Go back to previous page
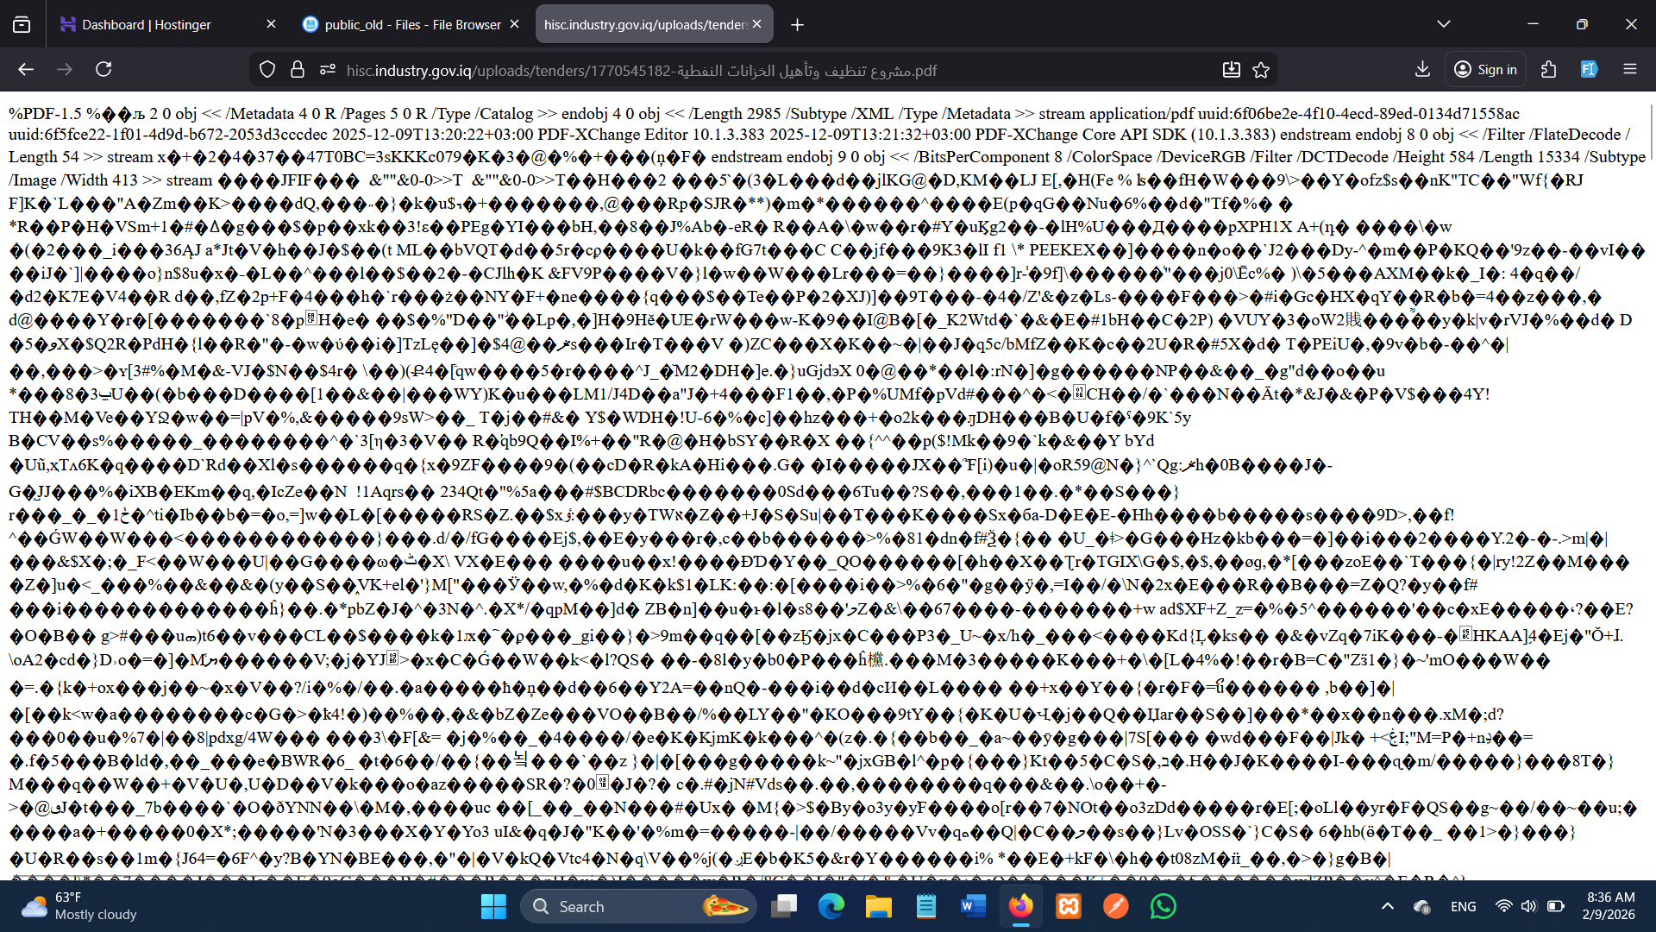The width and height of the screenshot is (1656, 932). (26, 69)
